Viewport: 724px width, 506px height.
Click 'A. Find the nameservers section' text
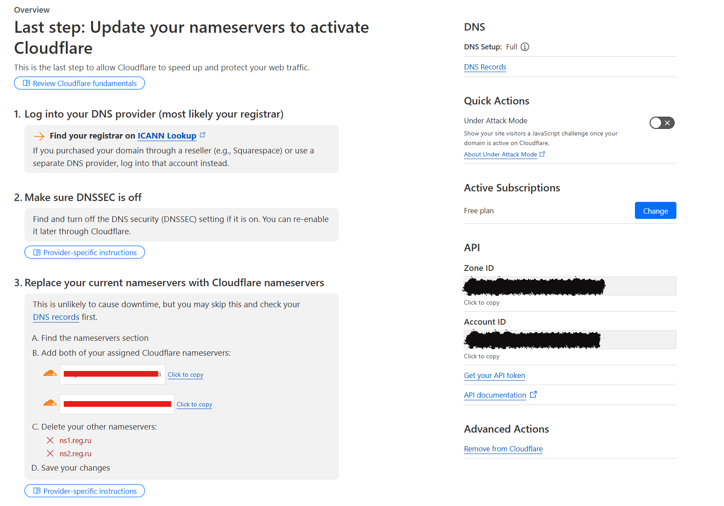coord(90,338)
